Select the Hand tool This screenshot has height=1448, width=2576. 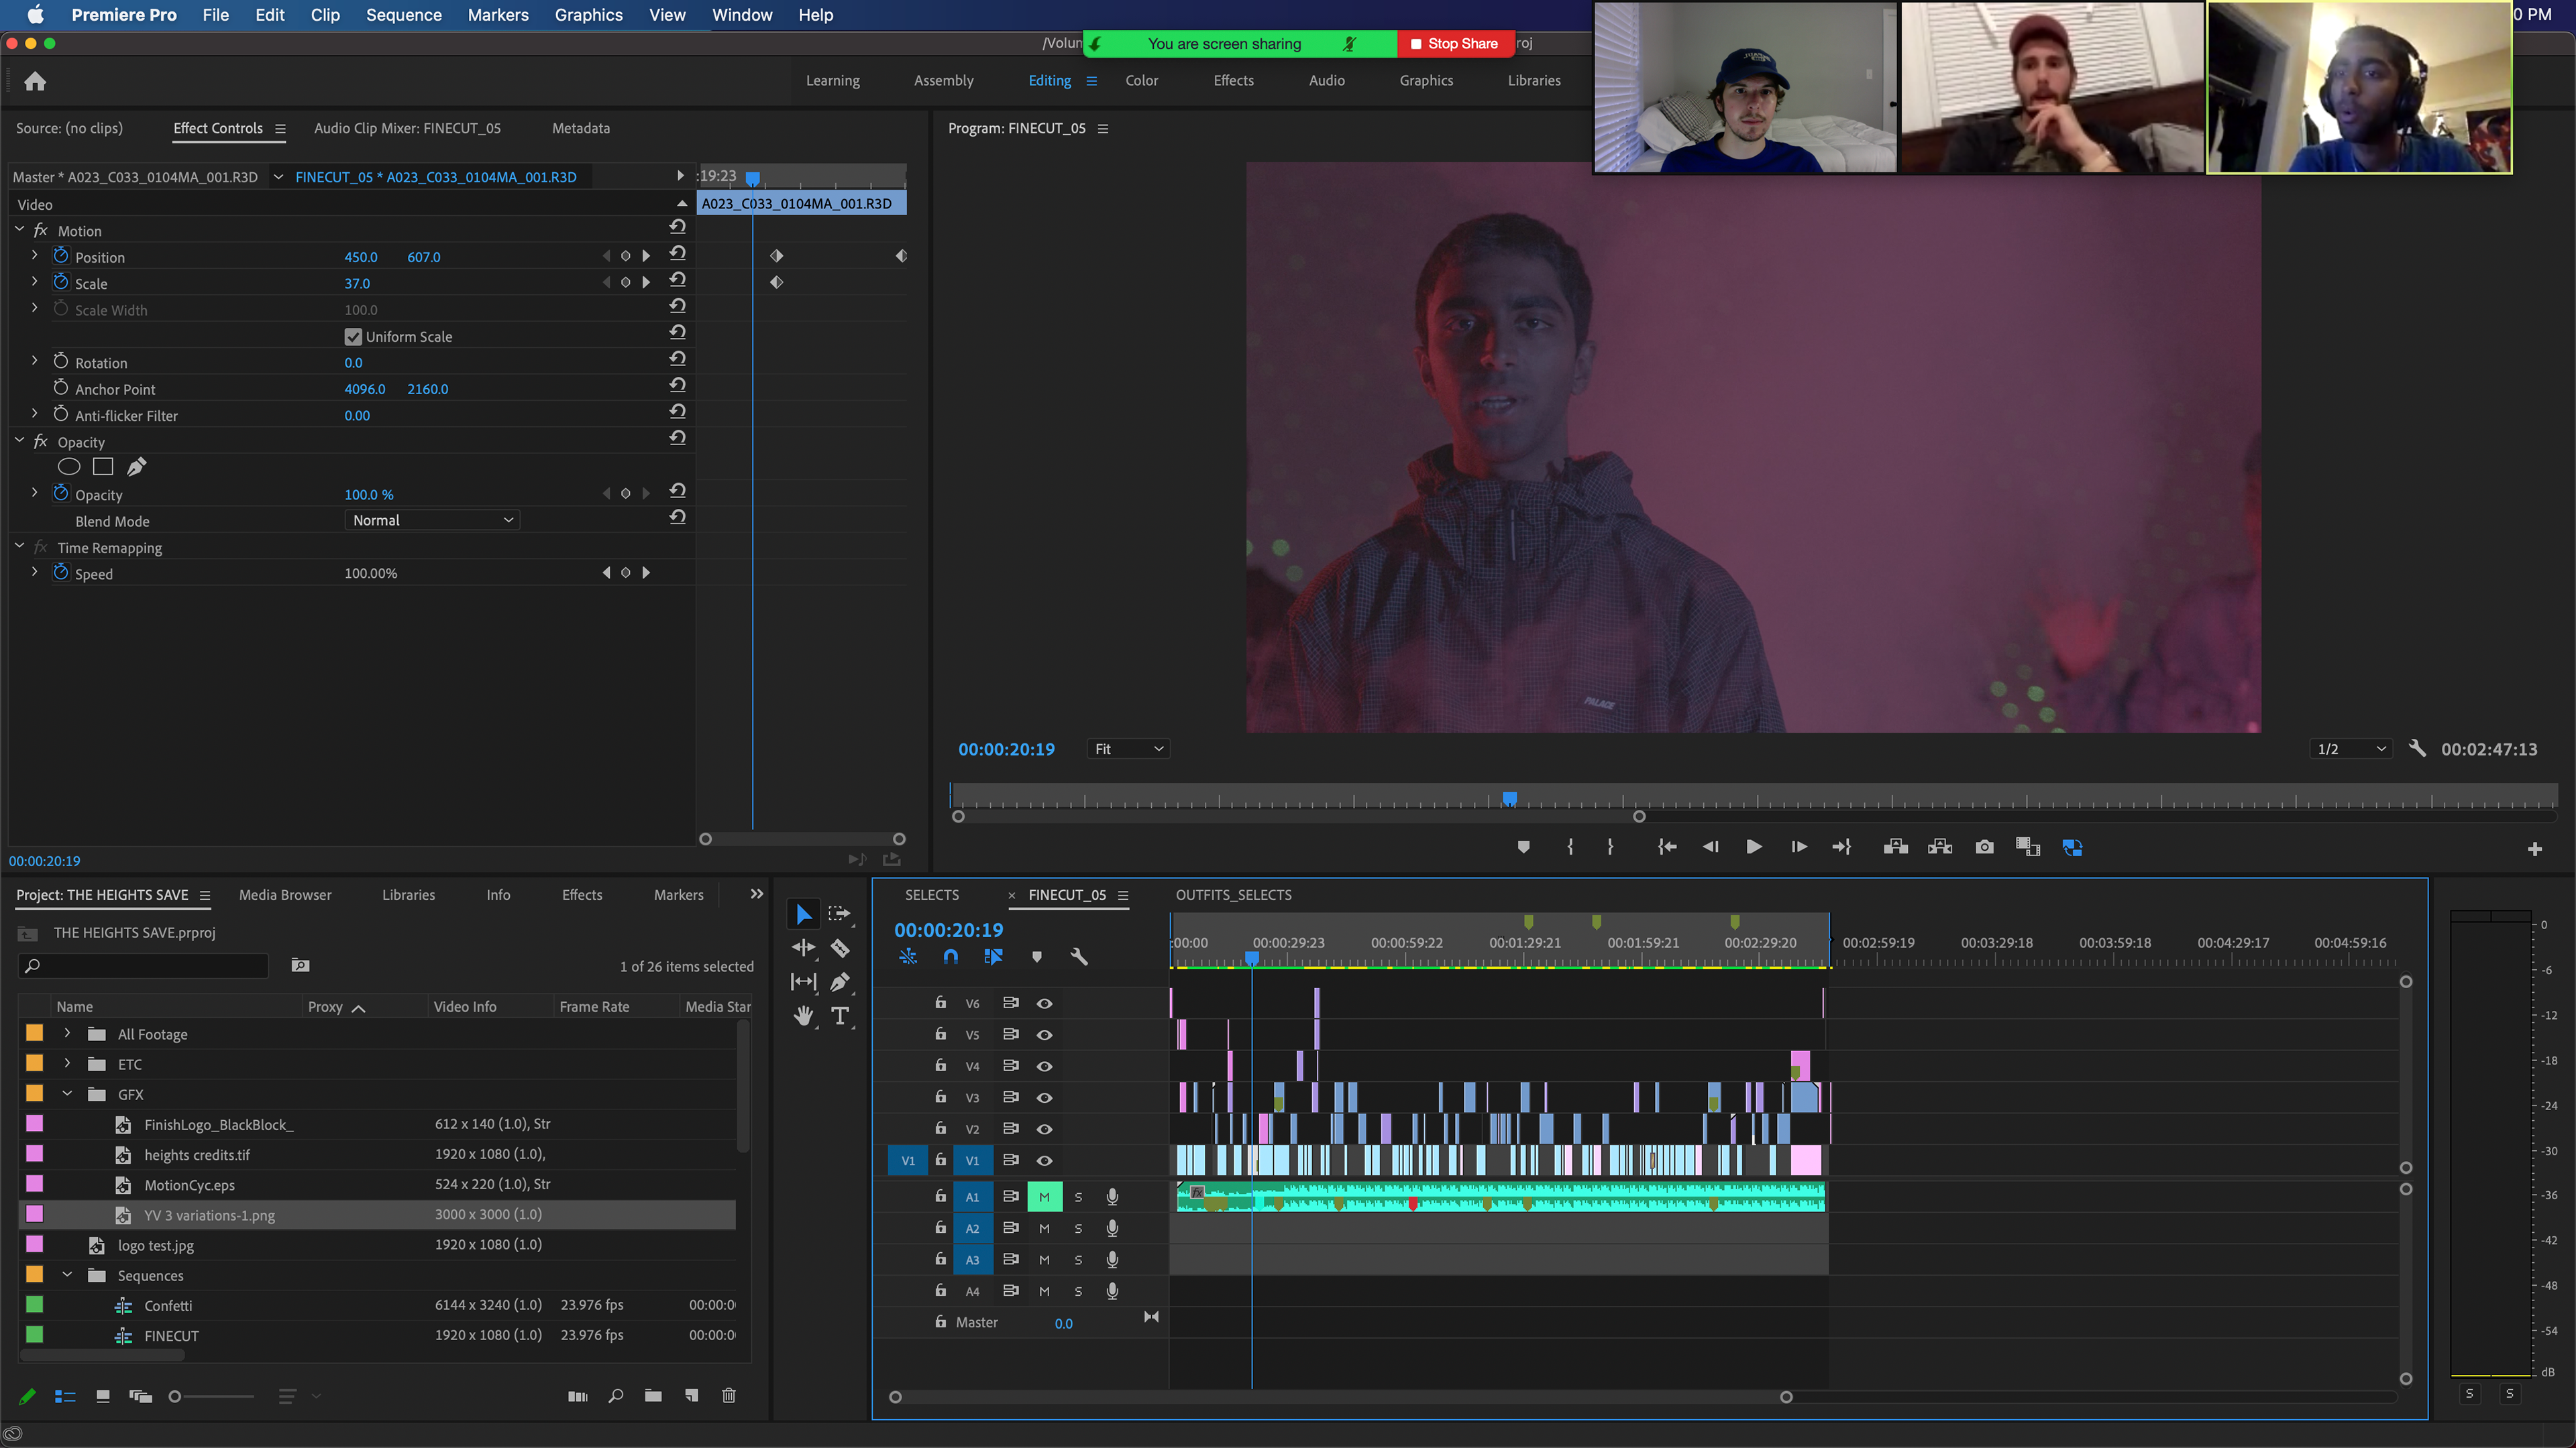[x=803, y=1016]
